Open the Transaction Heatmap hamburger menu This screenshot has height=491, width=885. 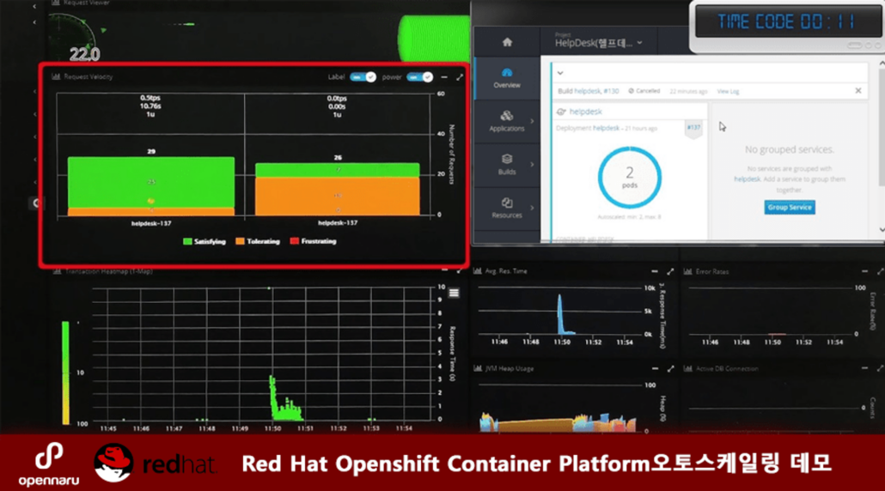(454, 293)
